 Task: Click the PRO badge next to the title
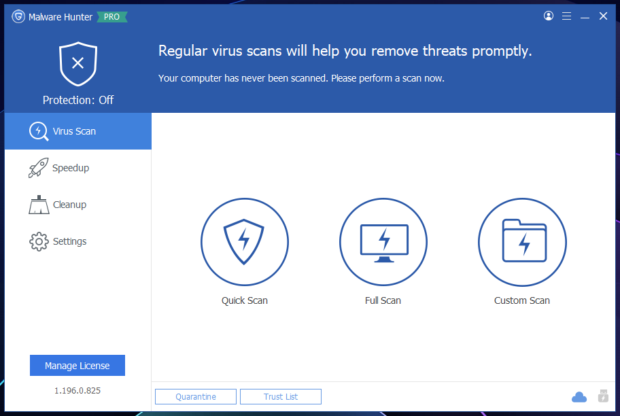(112, 17)
